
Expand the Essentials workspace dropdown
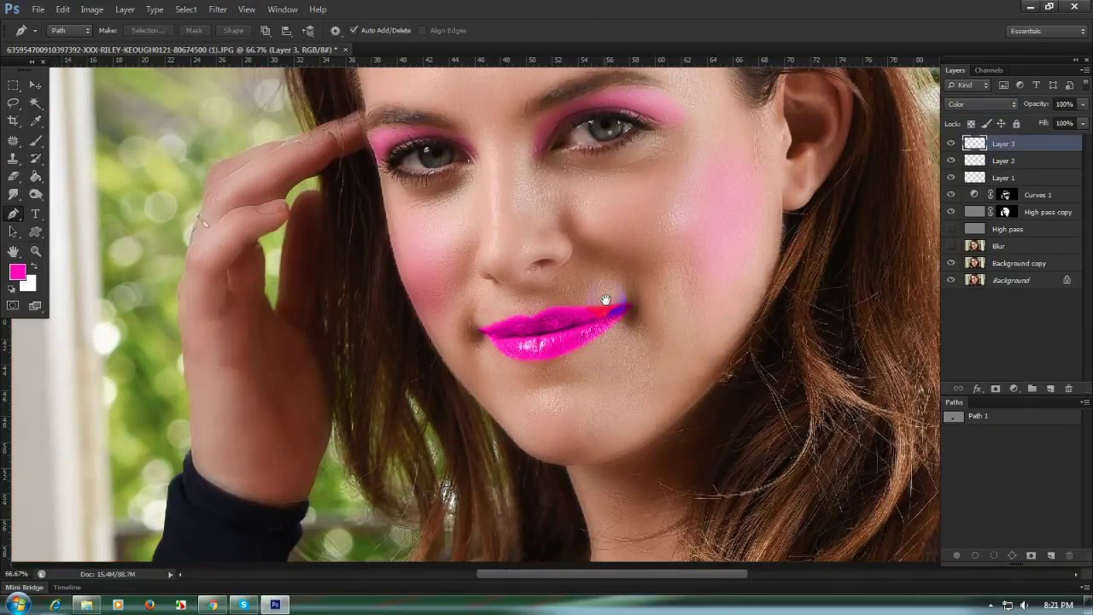pyautogui.click(x=1046, y=32)
